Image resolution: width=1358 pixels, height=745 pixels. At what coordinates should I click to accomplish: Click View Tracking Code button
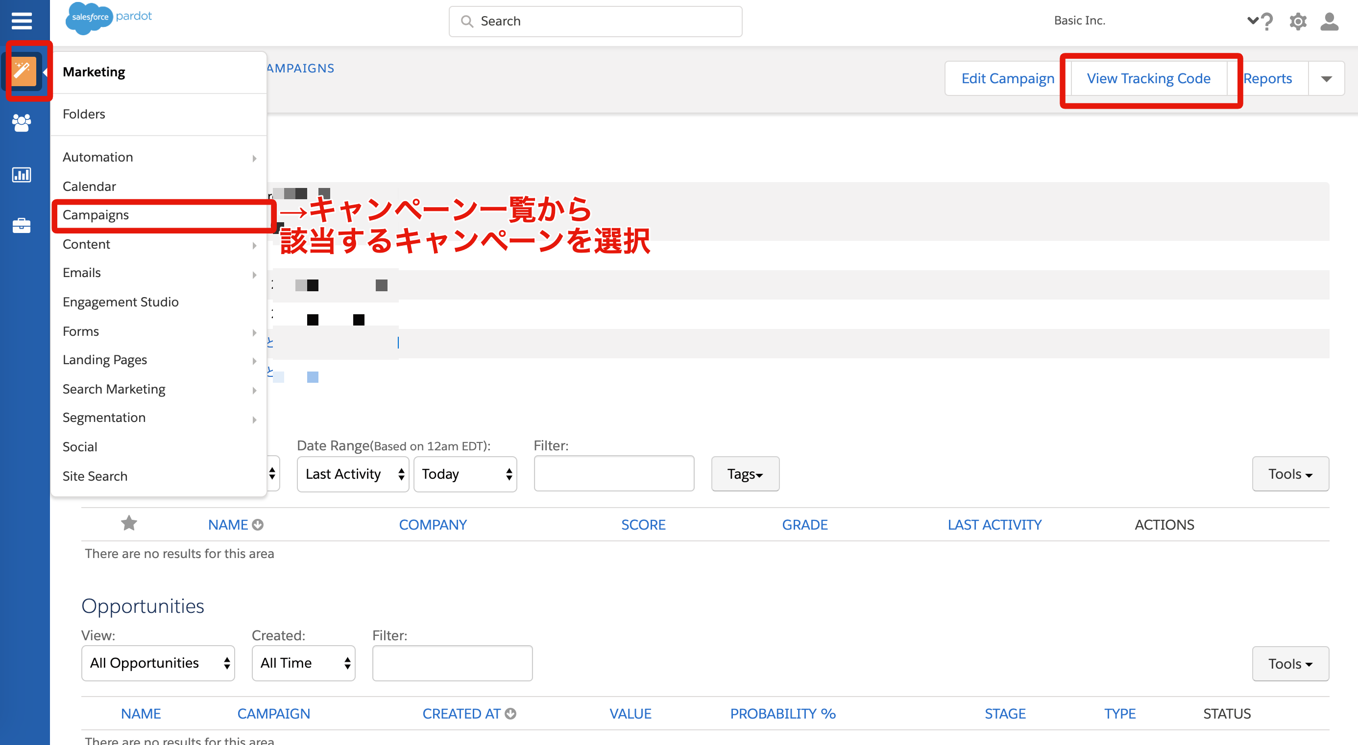pos(1148,78)
